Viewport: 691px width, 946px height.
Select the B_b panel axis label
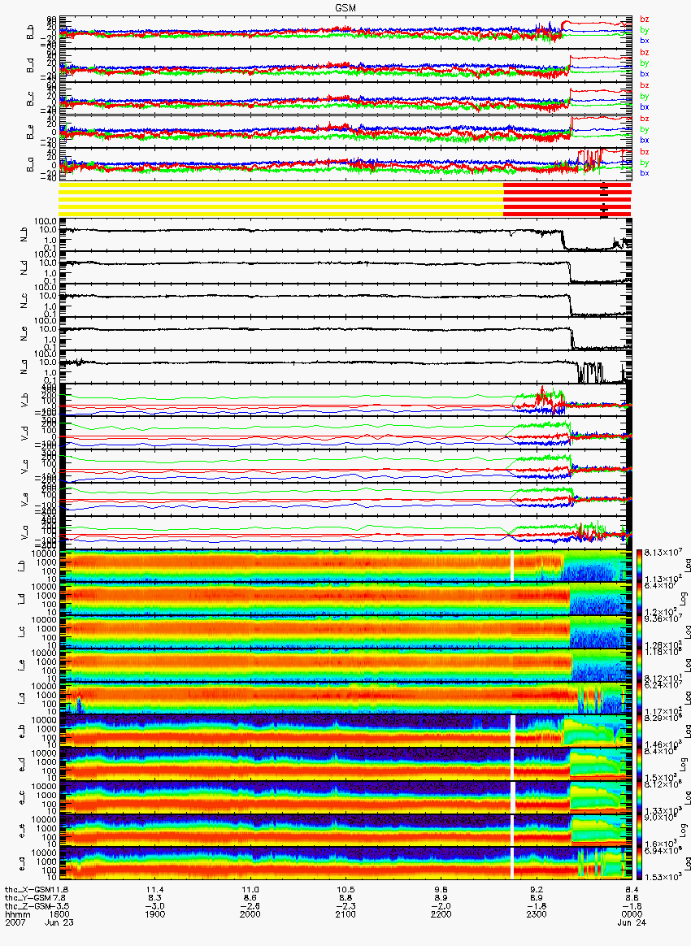tap(30, 33)
